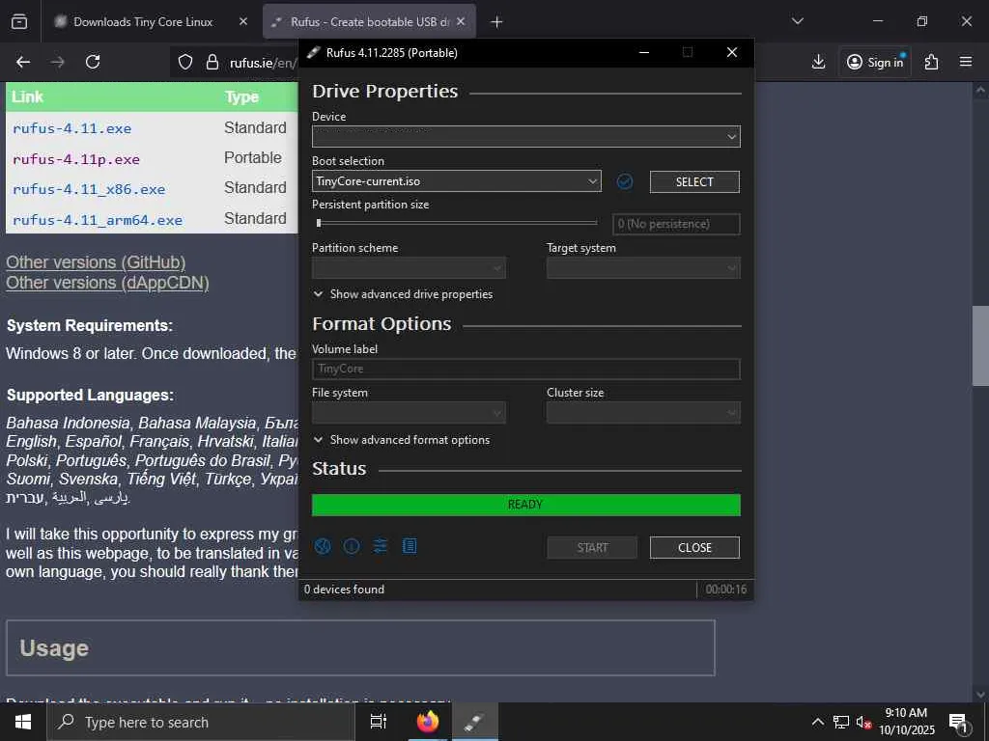989x741 pixels.
Task: Close the Rufus website tab
Action: click(x=461, y=21)
